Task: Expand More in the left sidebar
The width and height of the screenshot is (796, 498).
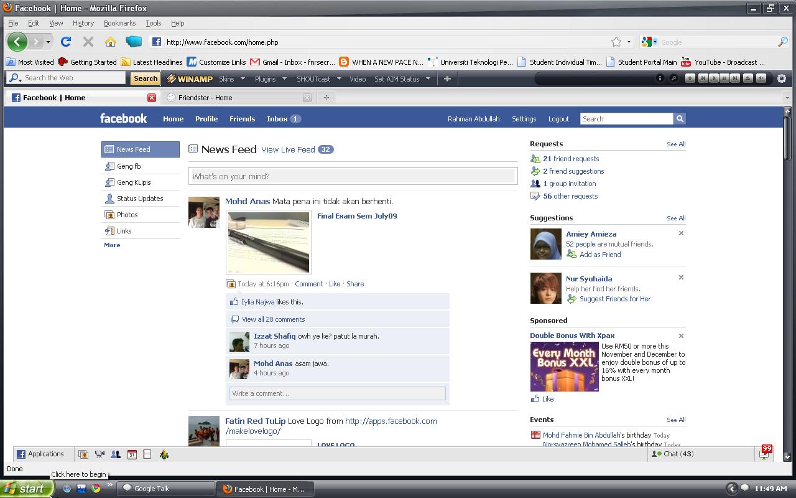Action: (112, 245)
